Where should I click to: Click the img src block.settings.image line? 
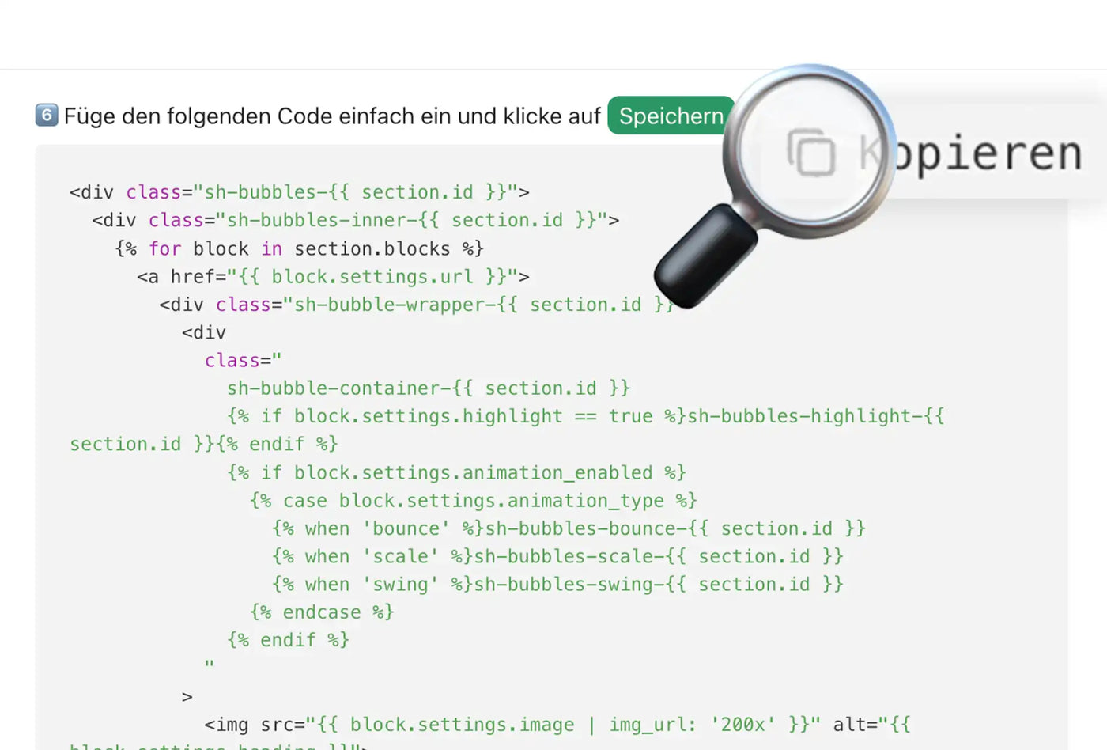pyautogui.click(x=557, y=725)
